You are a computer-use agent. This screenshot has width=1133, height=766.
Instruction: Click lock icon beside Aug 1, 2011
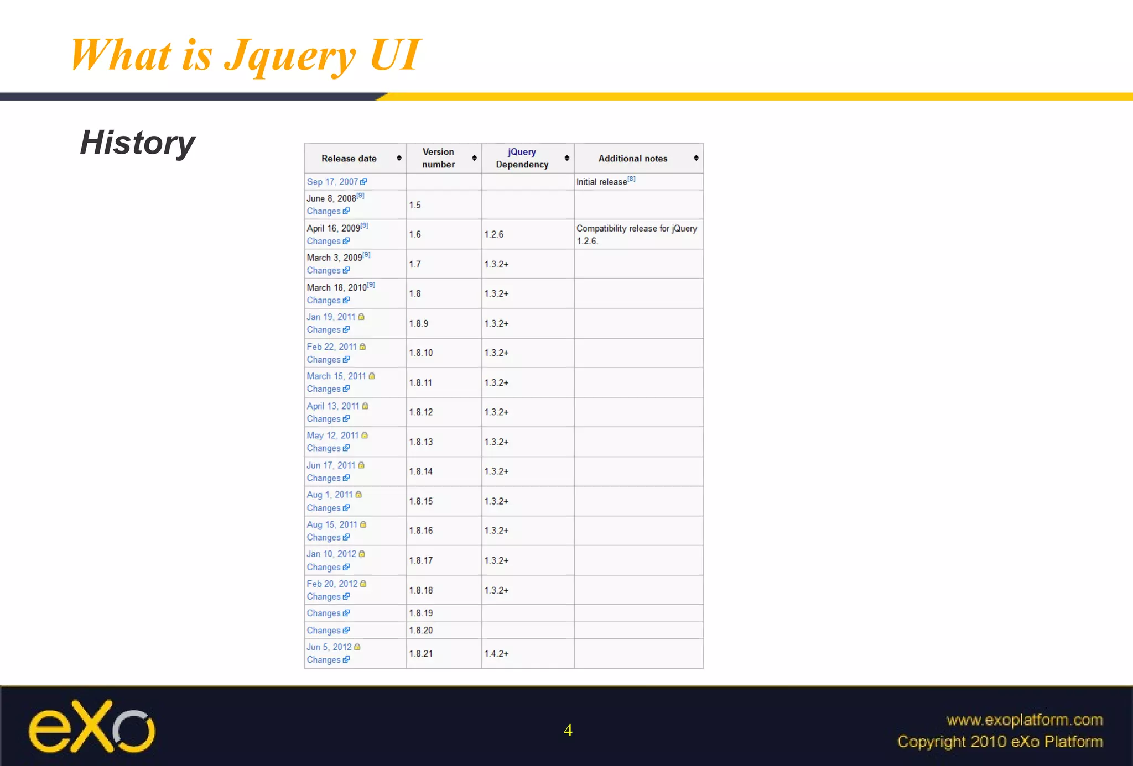pos(358,494)
